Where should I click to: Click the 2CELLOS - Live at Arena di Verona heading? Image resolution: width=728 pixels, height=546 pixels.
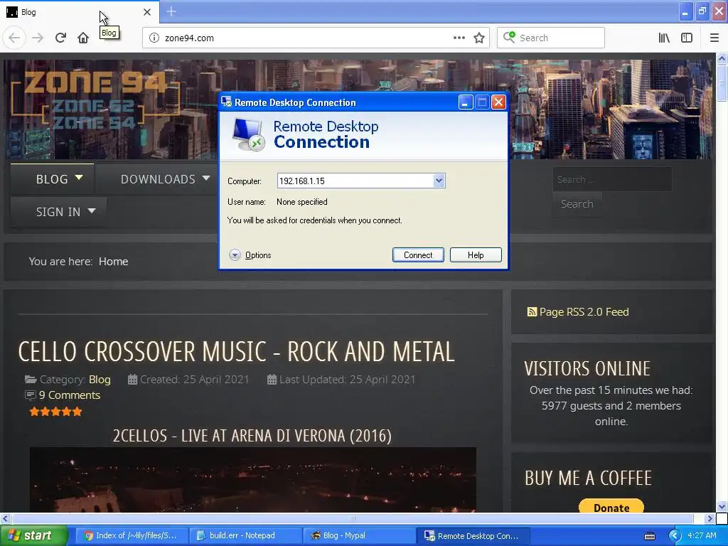[252, 436]
